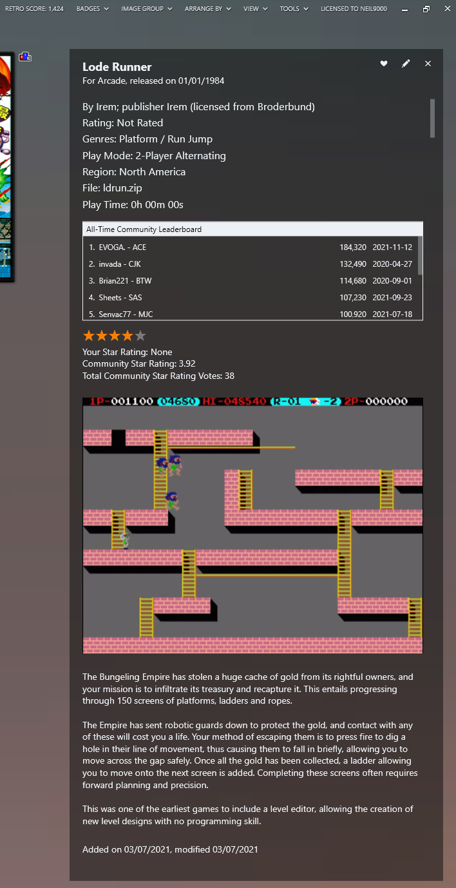Click the details panel scrollbar thumb

(432, 118)
